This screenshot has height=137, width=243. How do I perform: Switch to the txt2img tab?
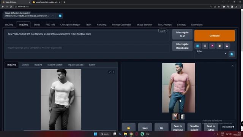(9, 25)
